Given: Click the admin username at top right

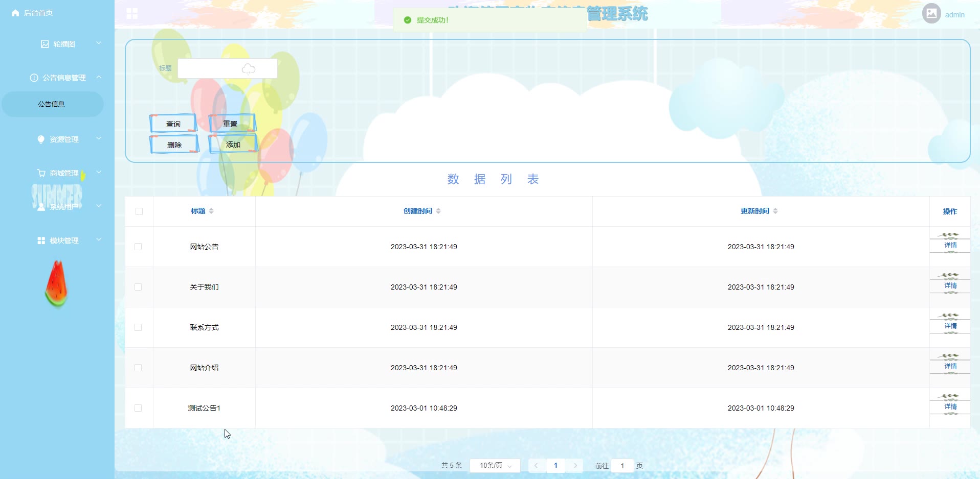Looking at the screenshot, I should [955, 15].
